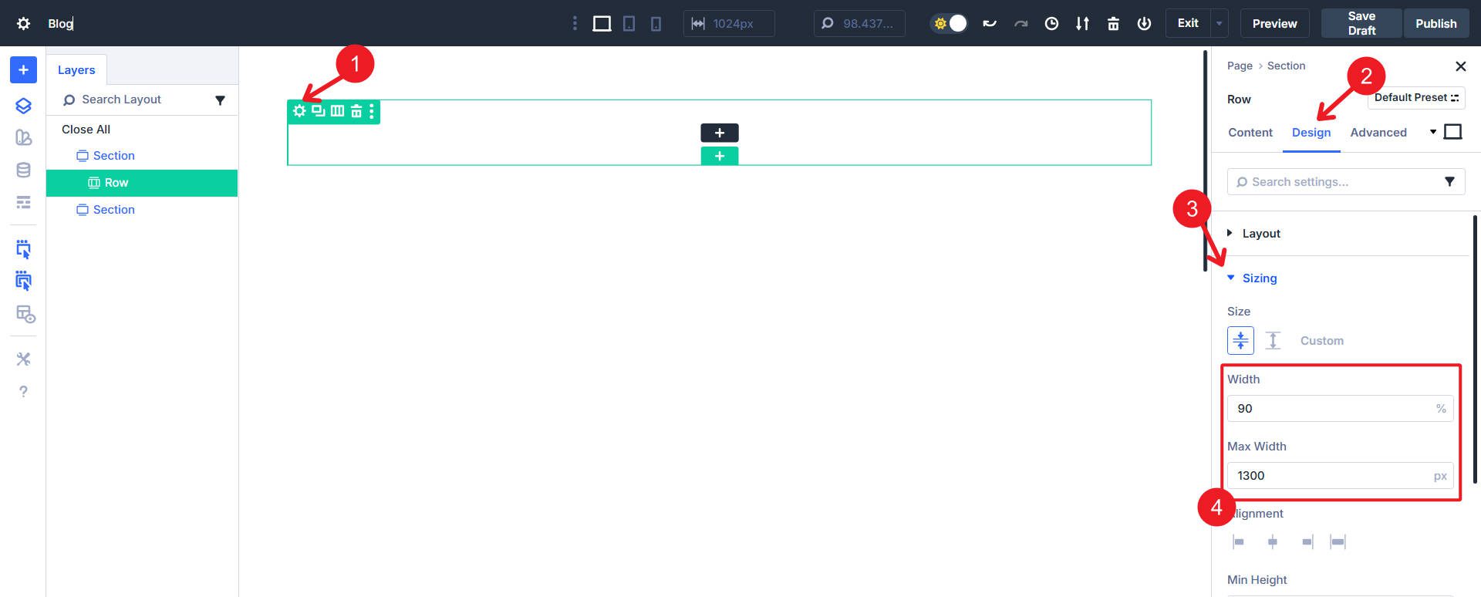Click the Preview button
Screen dimensions: 1481x597
click(1274, 23)
